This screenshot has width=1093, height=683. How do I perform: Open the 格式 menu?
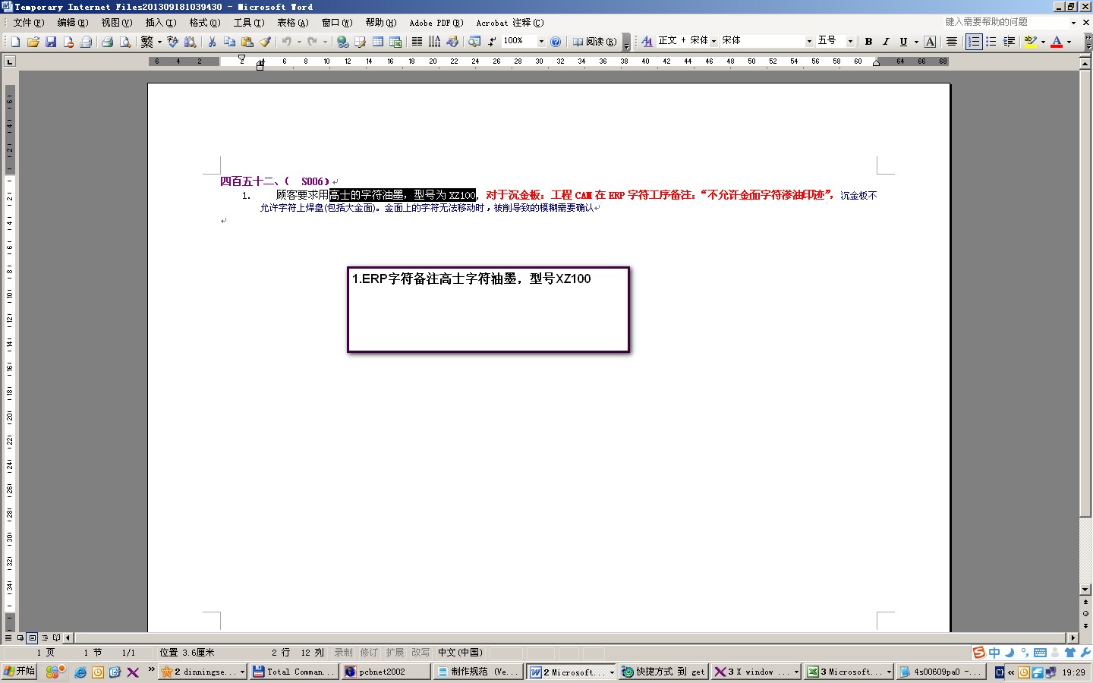[205, 23]
